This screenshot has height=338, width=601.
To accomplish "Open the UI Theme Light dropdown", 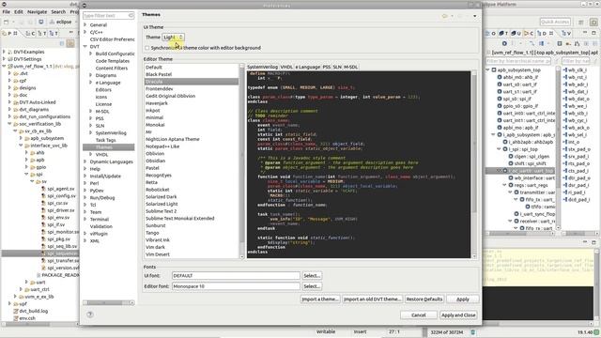I will point(173,38).
